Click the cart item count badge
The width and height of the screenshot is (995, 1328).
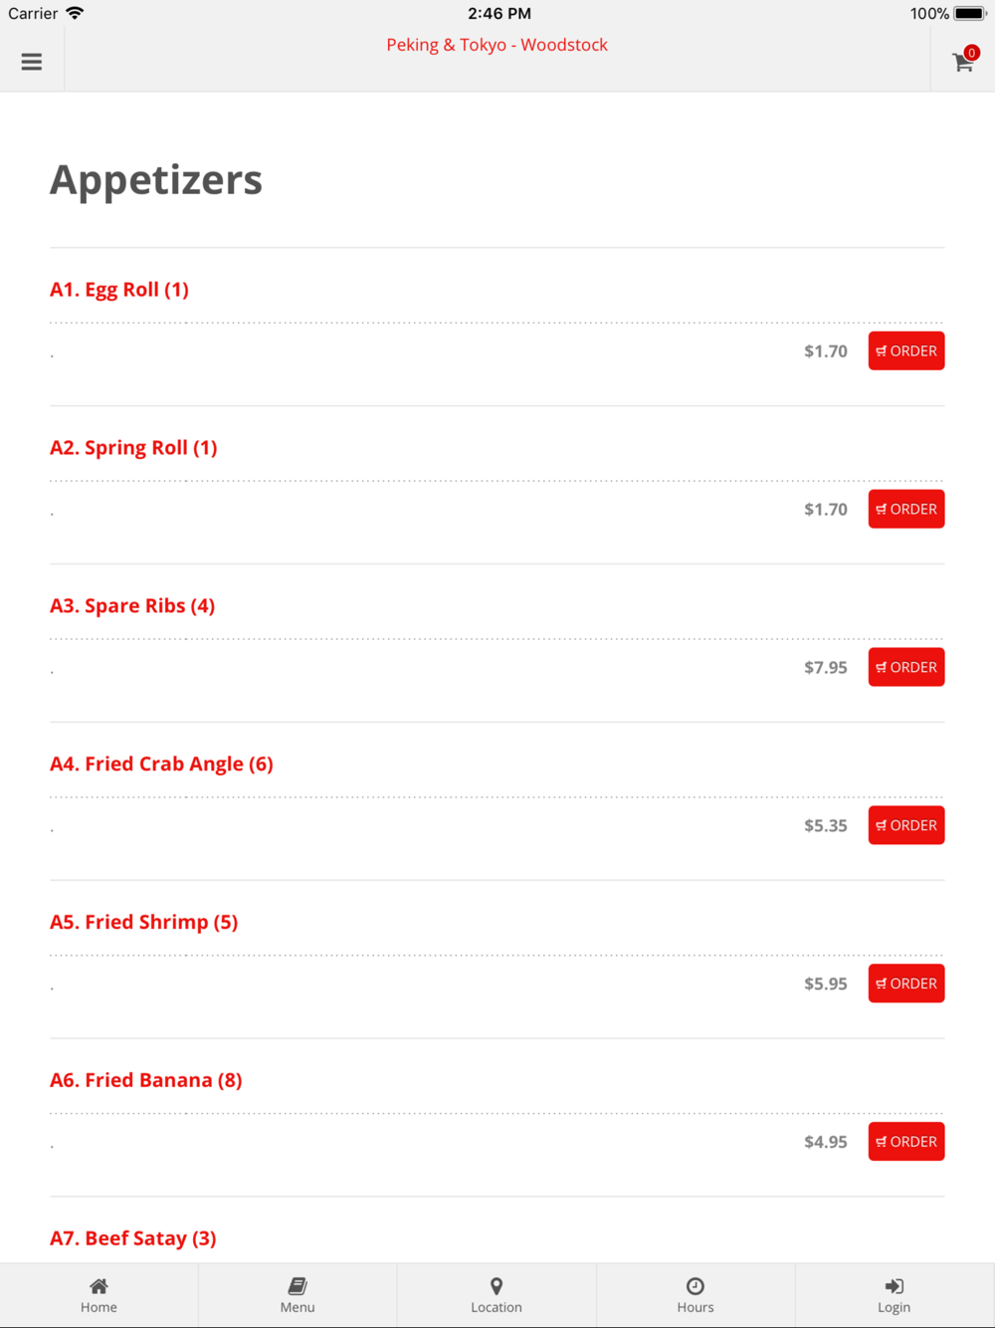[972, 53]
